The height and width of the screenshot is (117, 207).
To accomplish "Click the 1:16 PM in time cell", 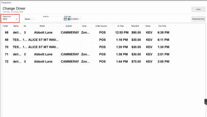I will pos(122,40).
